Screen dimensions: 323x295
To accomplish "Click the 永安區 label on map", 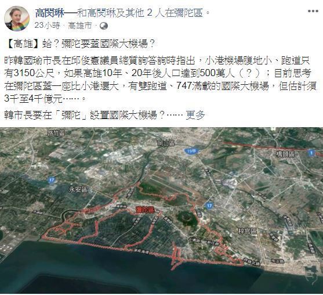I will [78, 189].
